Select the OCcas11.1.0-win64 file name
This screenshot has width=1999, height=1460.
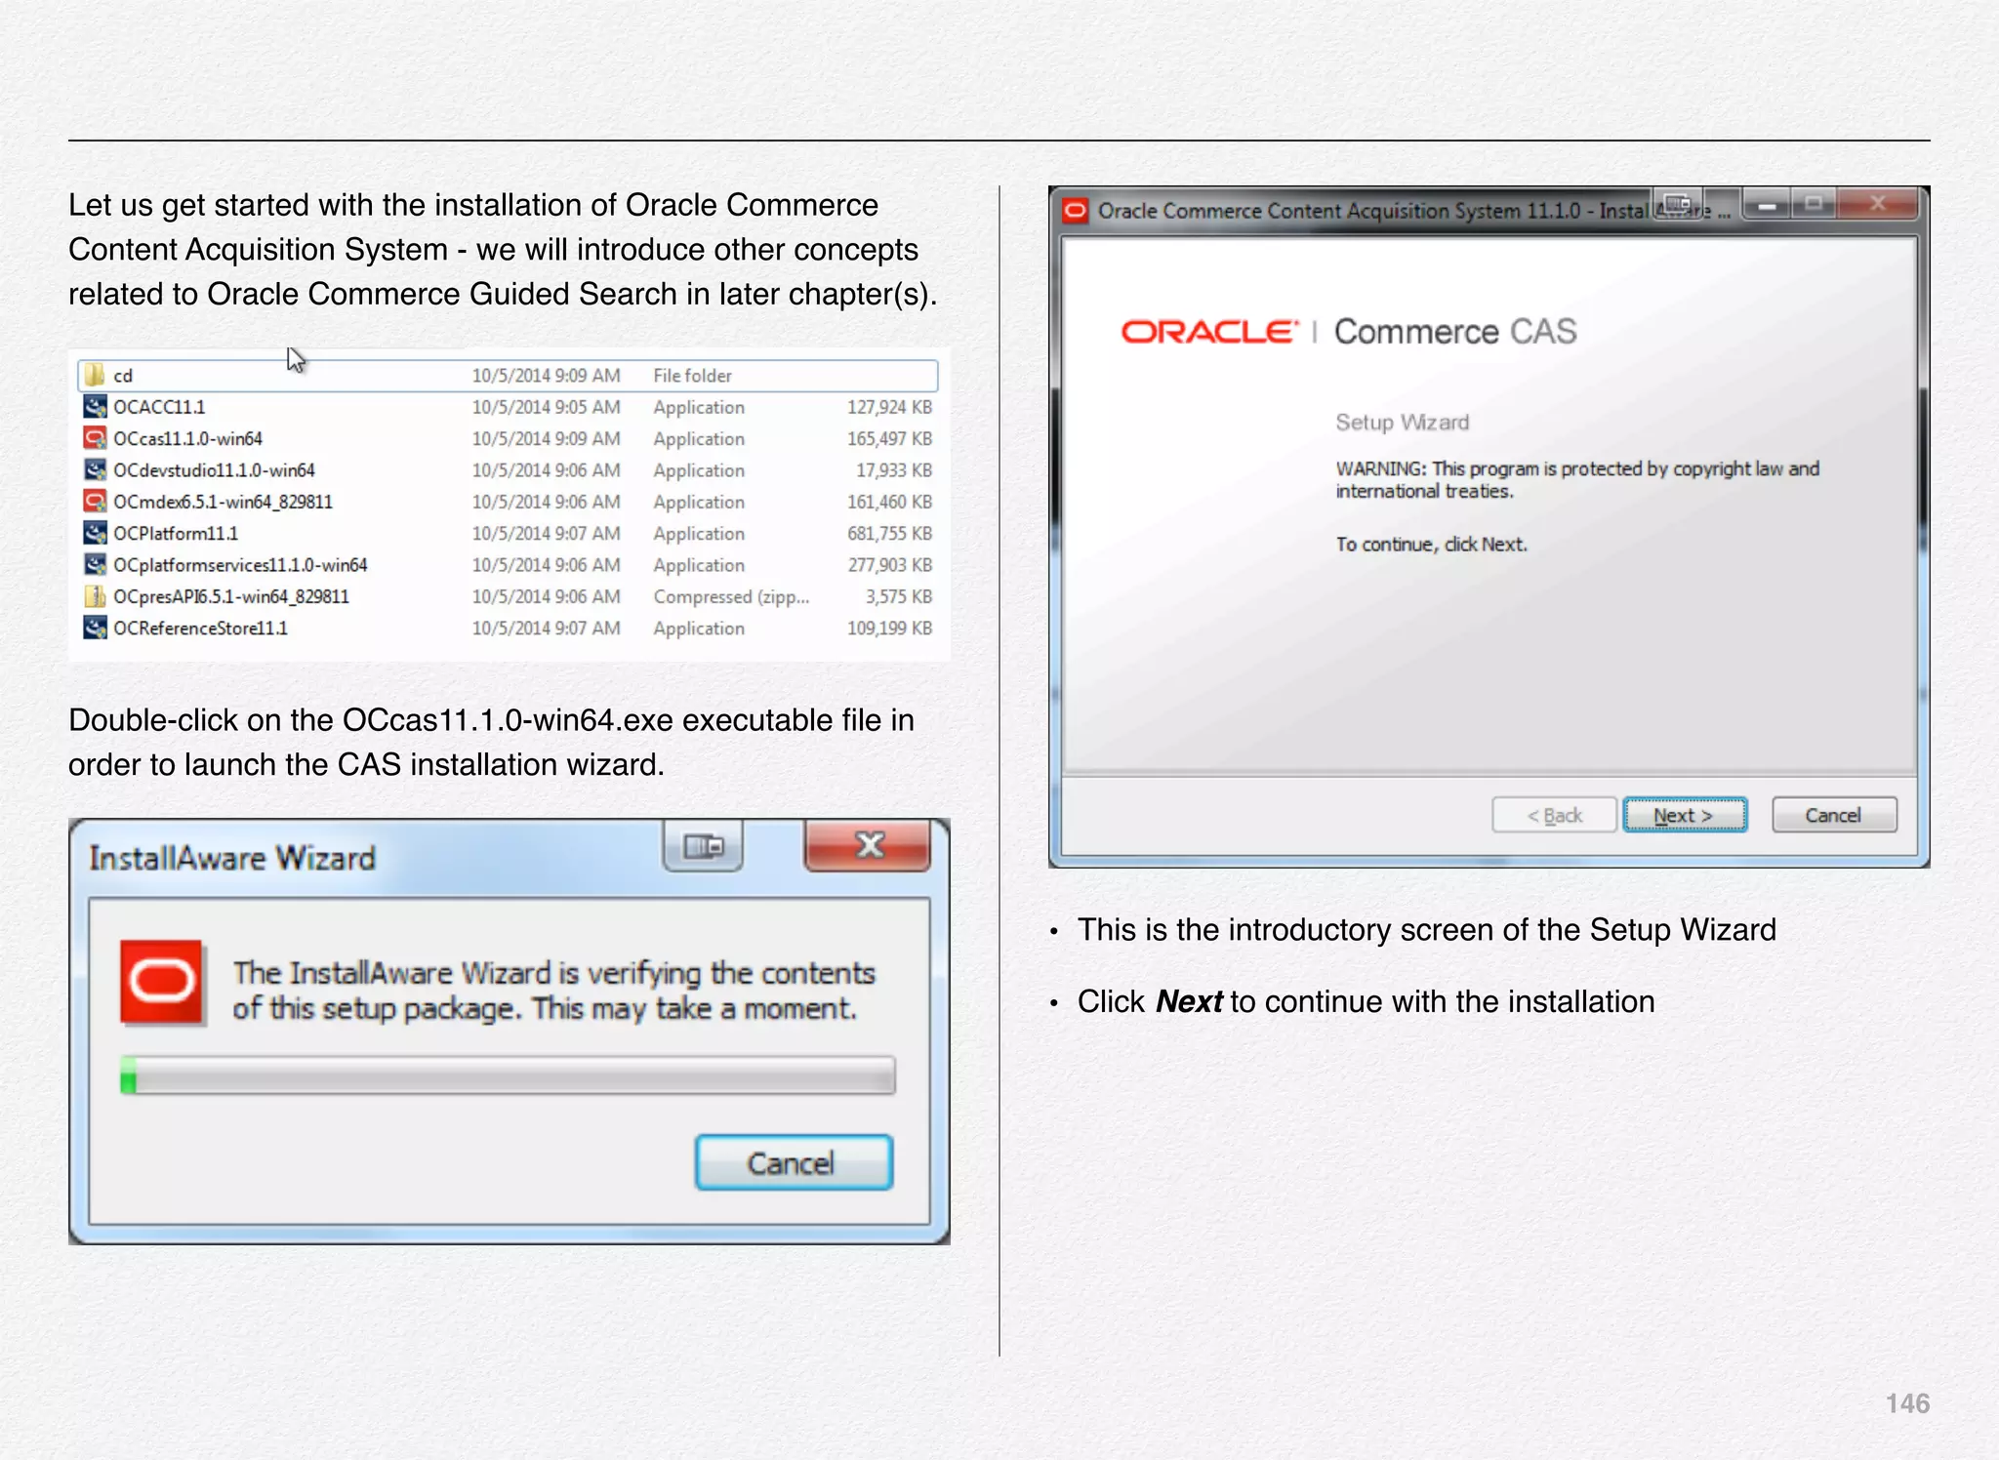tap(187, 439)
